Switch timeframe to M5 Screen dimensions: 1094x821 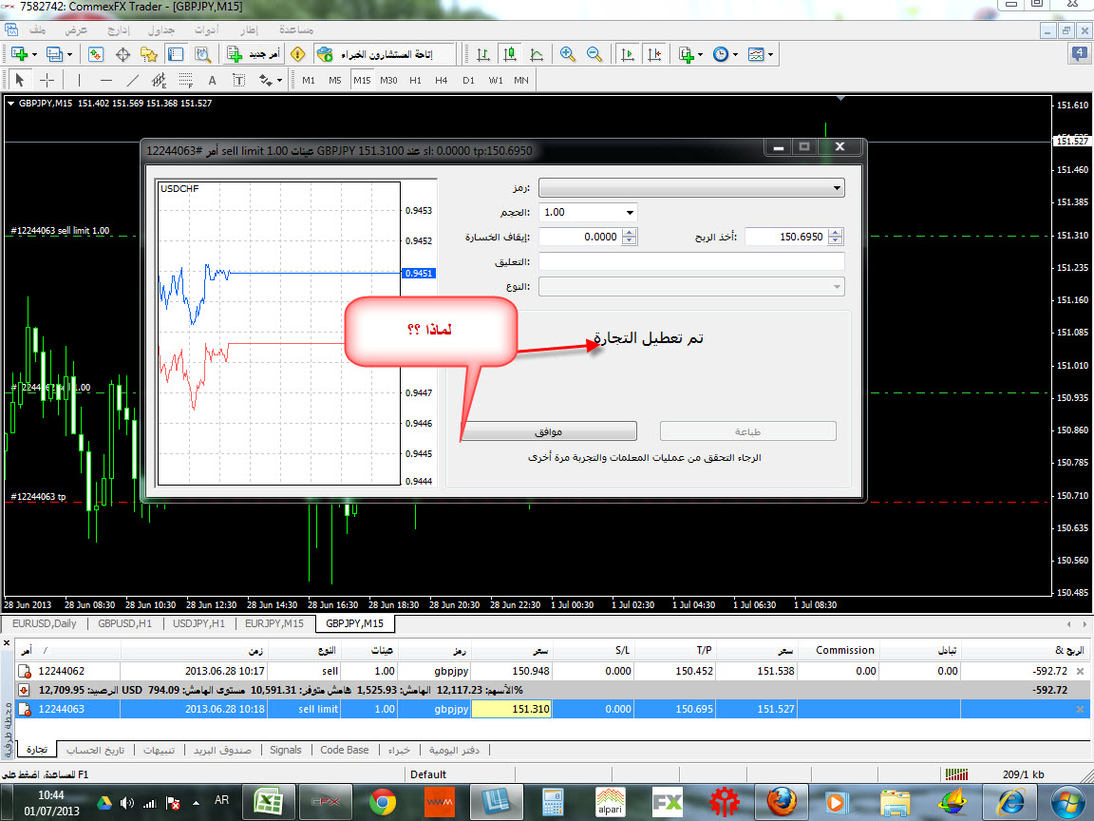click(x=335, y=80)
